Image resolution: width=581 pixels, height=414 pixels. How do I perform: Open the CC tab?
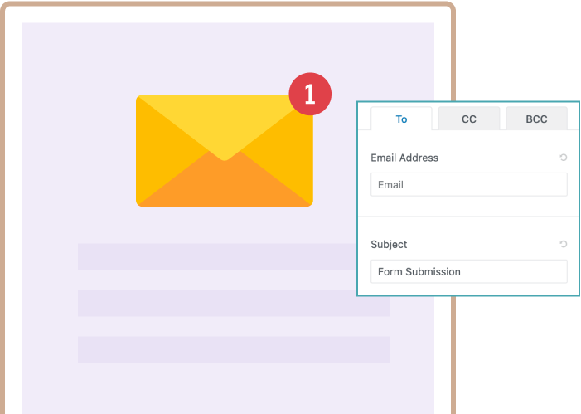[469, 119]
